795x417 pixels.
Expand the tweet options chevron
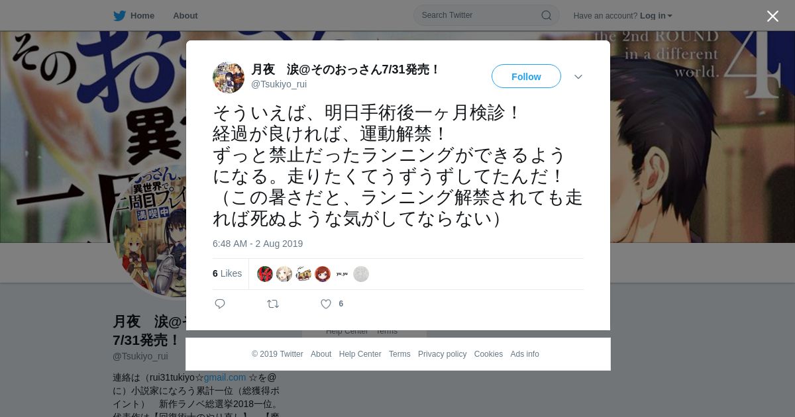pos(578,77)
